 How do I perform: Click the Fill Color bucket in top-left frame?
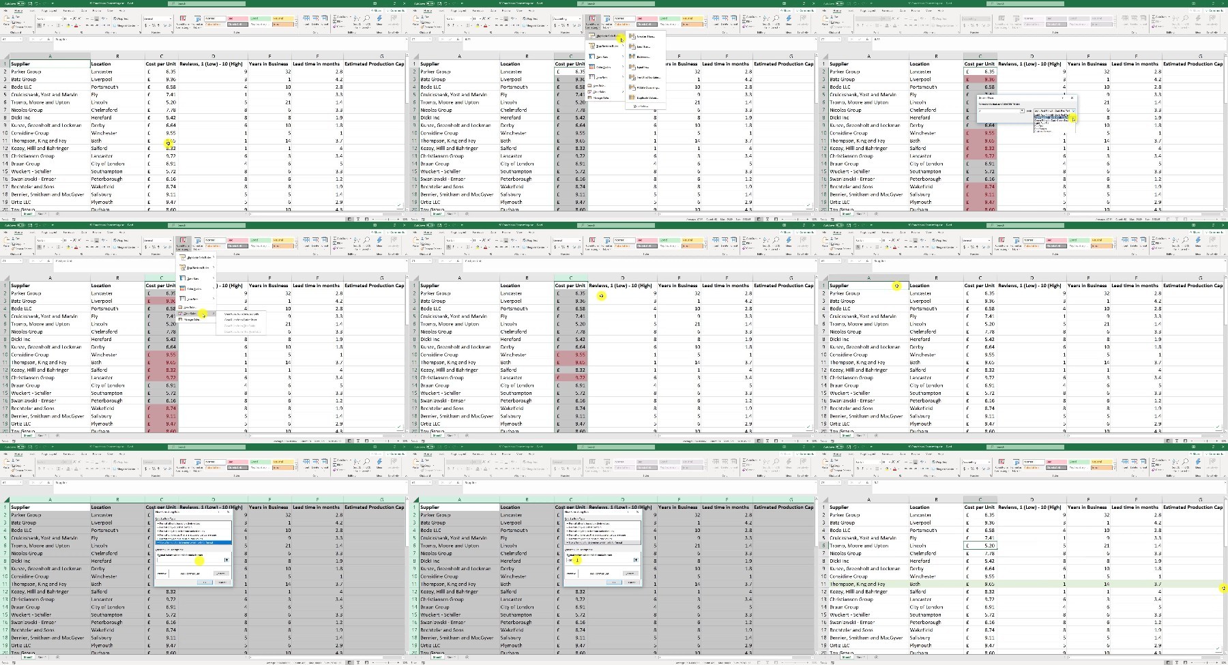click(68, 26)
